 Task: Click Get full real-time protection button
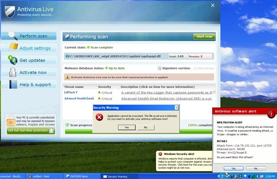pyautogui.click(x=30, y=131)
